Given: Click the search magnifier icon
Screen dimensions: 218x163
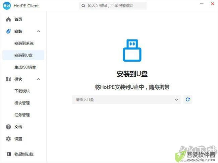Looking at the screenshot, I should [83, 6].
